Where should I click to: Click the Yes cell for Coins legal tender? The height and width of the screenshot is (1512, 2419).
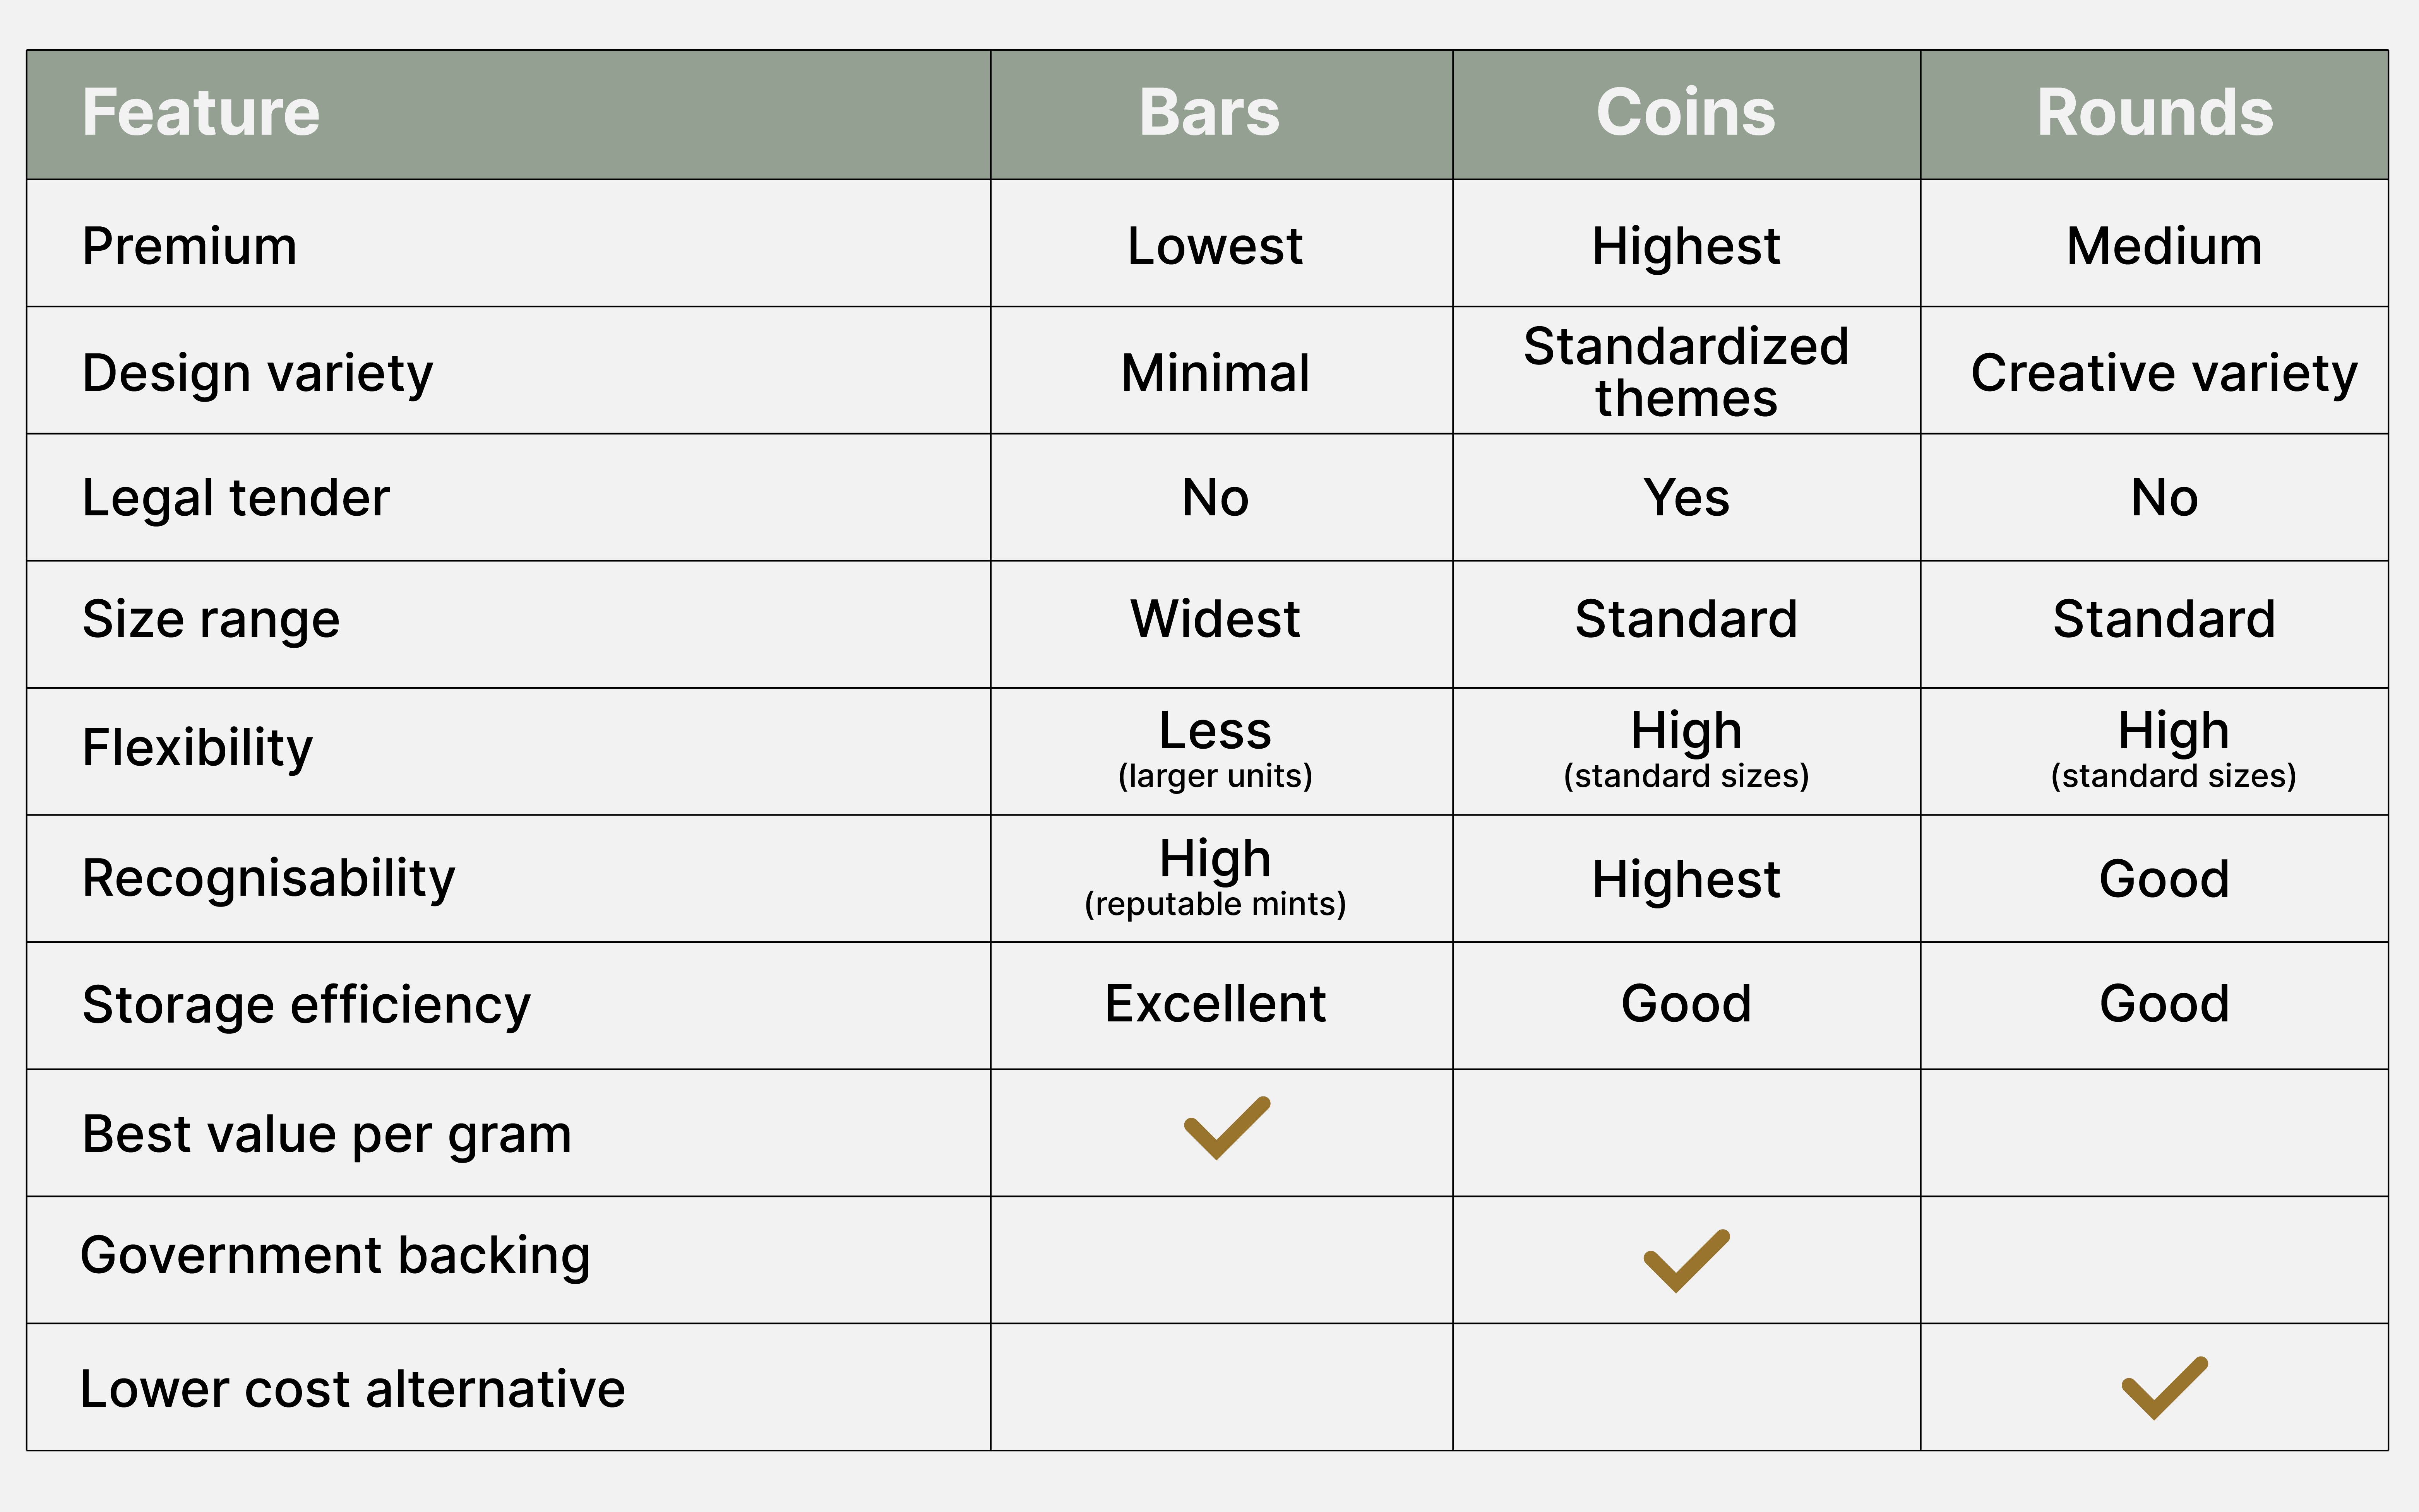(x=1686, y=498)
